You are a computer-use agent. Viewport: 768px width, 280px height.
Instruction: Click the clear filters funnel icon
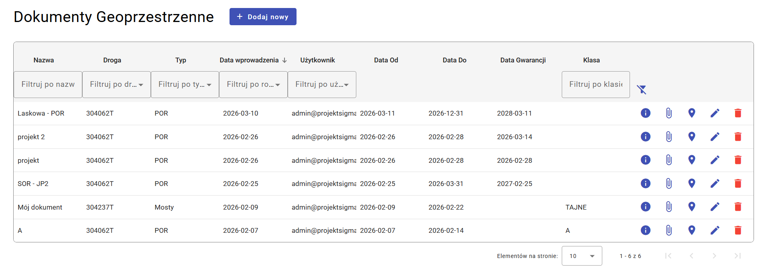tap(642, 89)
